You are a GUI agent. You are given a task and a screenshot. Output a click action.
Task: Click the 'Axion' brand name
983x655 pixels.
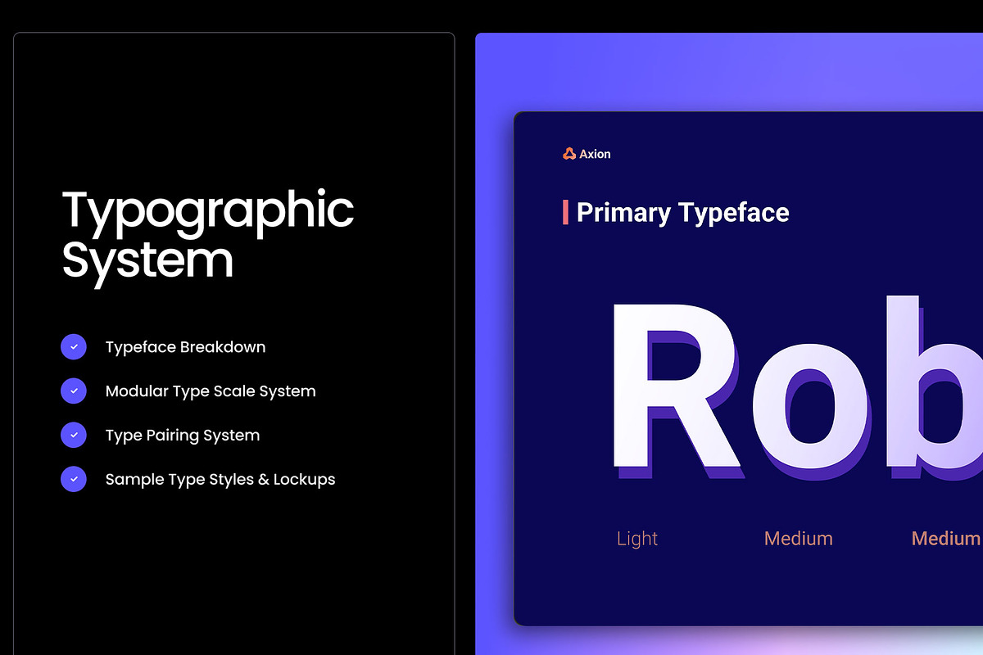(x=595, y=154)
